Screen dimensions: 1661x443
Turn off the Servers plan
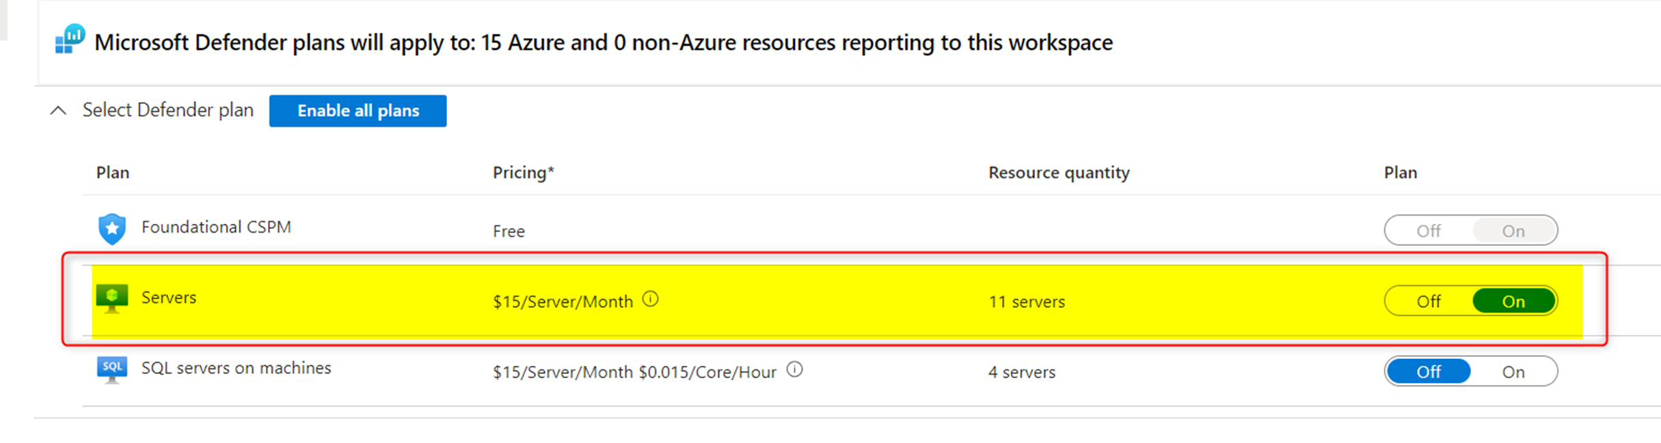click(1427, 300)
